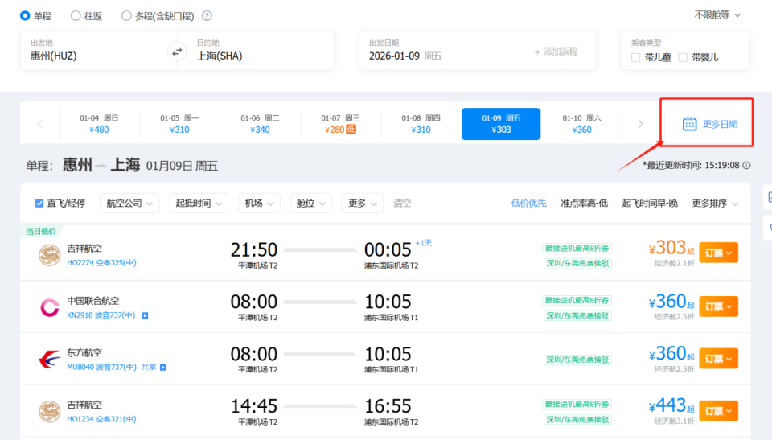The width and height of the screenshot is (772, 440).
Task: Click 共享 label on MU8040
Action: pos(148,367)
